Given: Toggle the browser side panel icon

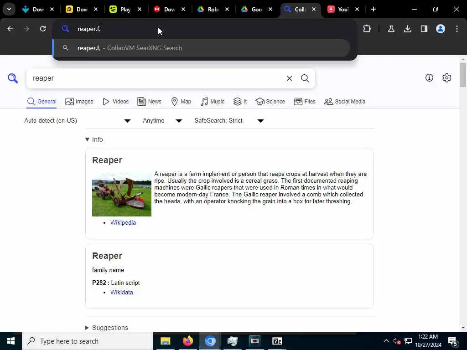Looking at the screenshot, I should (x=424, y=29).
